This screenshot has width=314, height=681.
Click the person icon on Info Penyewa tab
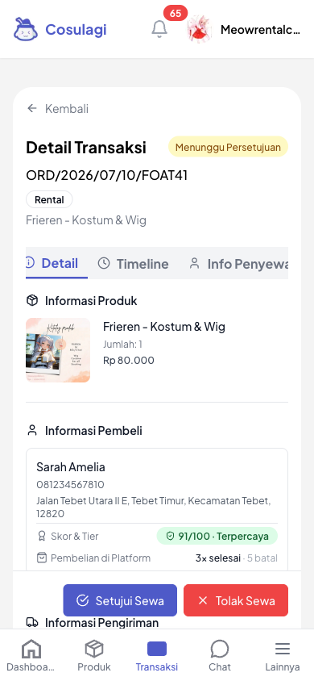(195, 263)
